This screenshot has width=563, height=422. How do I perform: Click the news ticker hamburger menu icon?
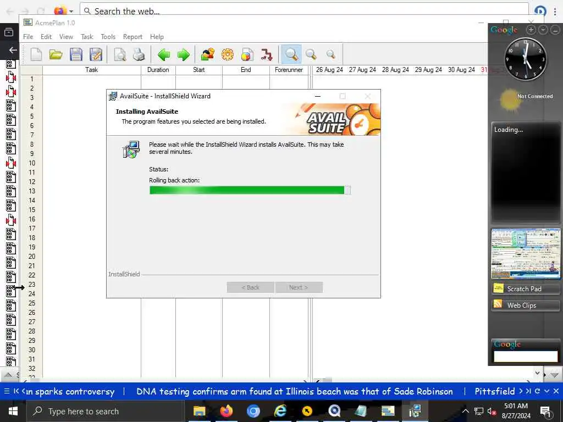point(7,391)
